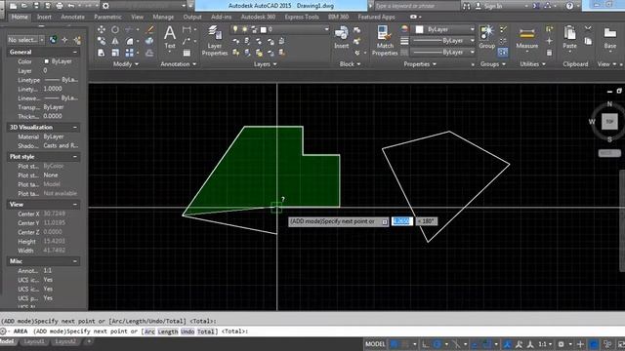The height and width of the screenshot is (351, 625).
Task: Click Sign In in the title bar
Action: pyautogui.click(x=492, y=6)
